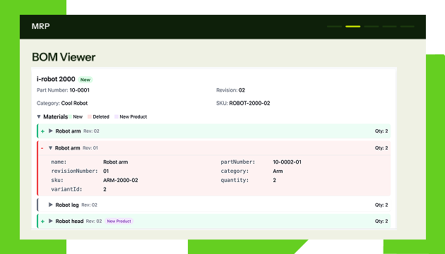Click the New badge beside i-robot 2000
This screenshot has width=445, height=254.
tap(85, 80)
